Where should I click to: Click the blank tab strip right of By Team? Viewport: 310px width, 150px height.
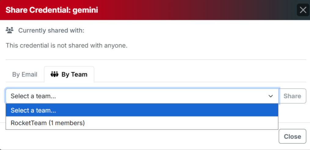pos(199,75)
